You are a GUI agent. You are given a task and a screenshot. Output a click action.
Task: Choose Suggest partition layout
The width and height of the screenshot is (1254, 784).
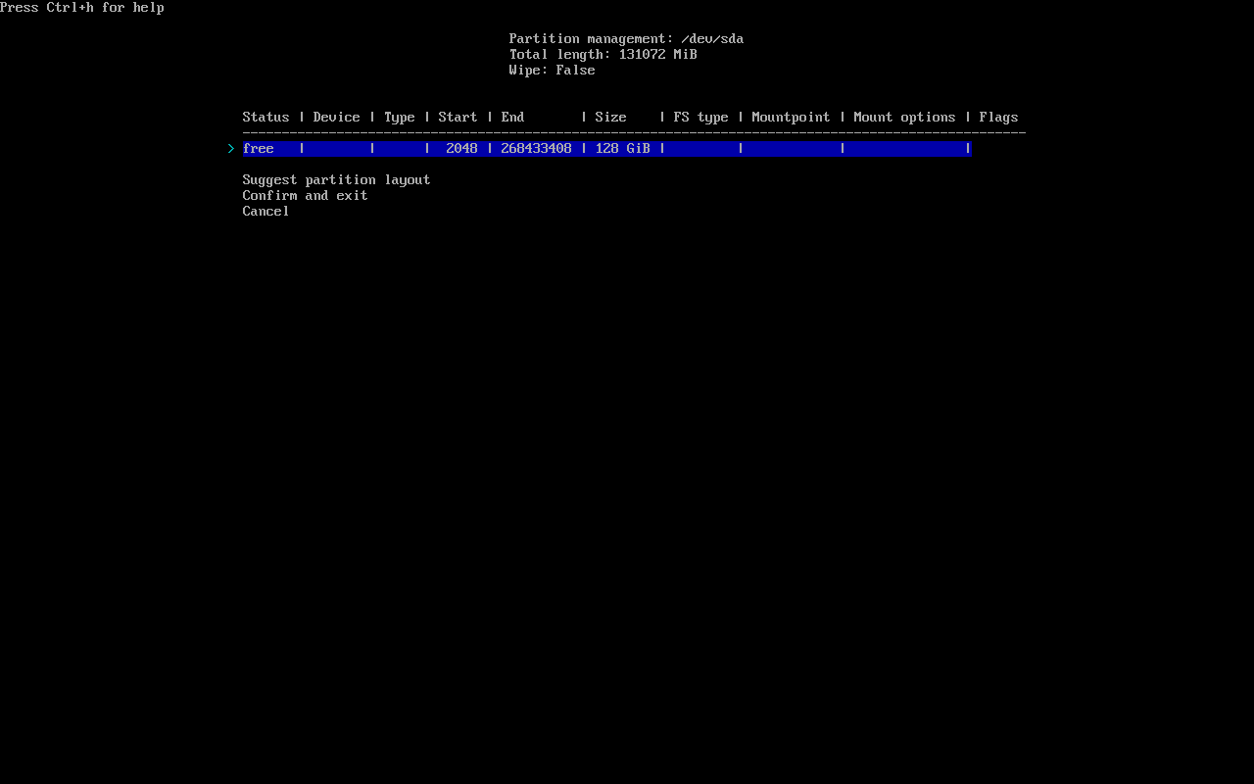coord(336,180)
